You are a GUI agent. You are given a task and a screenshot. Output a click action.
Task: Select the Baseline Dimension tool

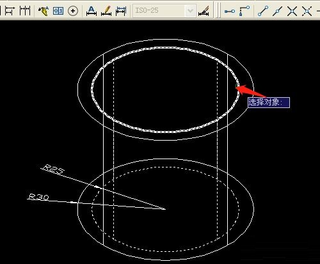10,10
